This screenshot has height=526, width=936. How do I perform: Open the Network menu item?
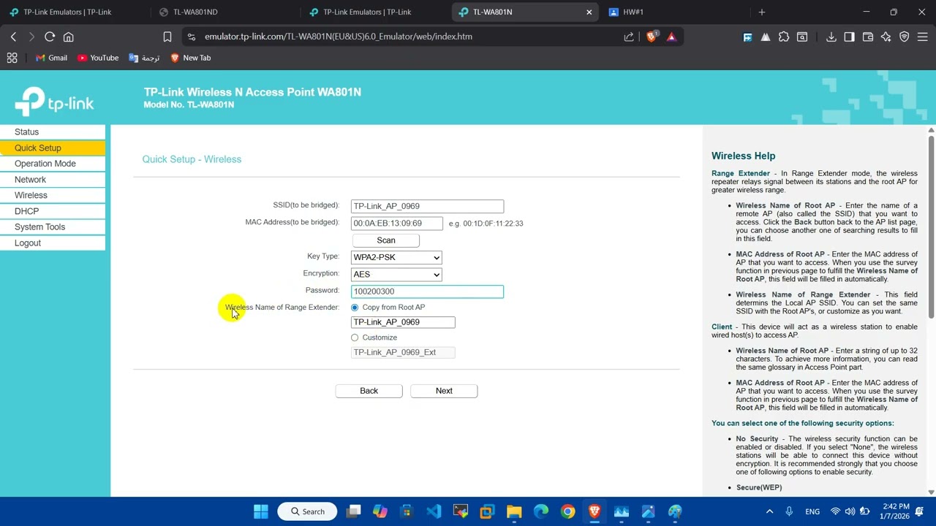[53, 180]
